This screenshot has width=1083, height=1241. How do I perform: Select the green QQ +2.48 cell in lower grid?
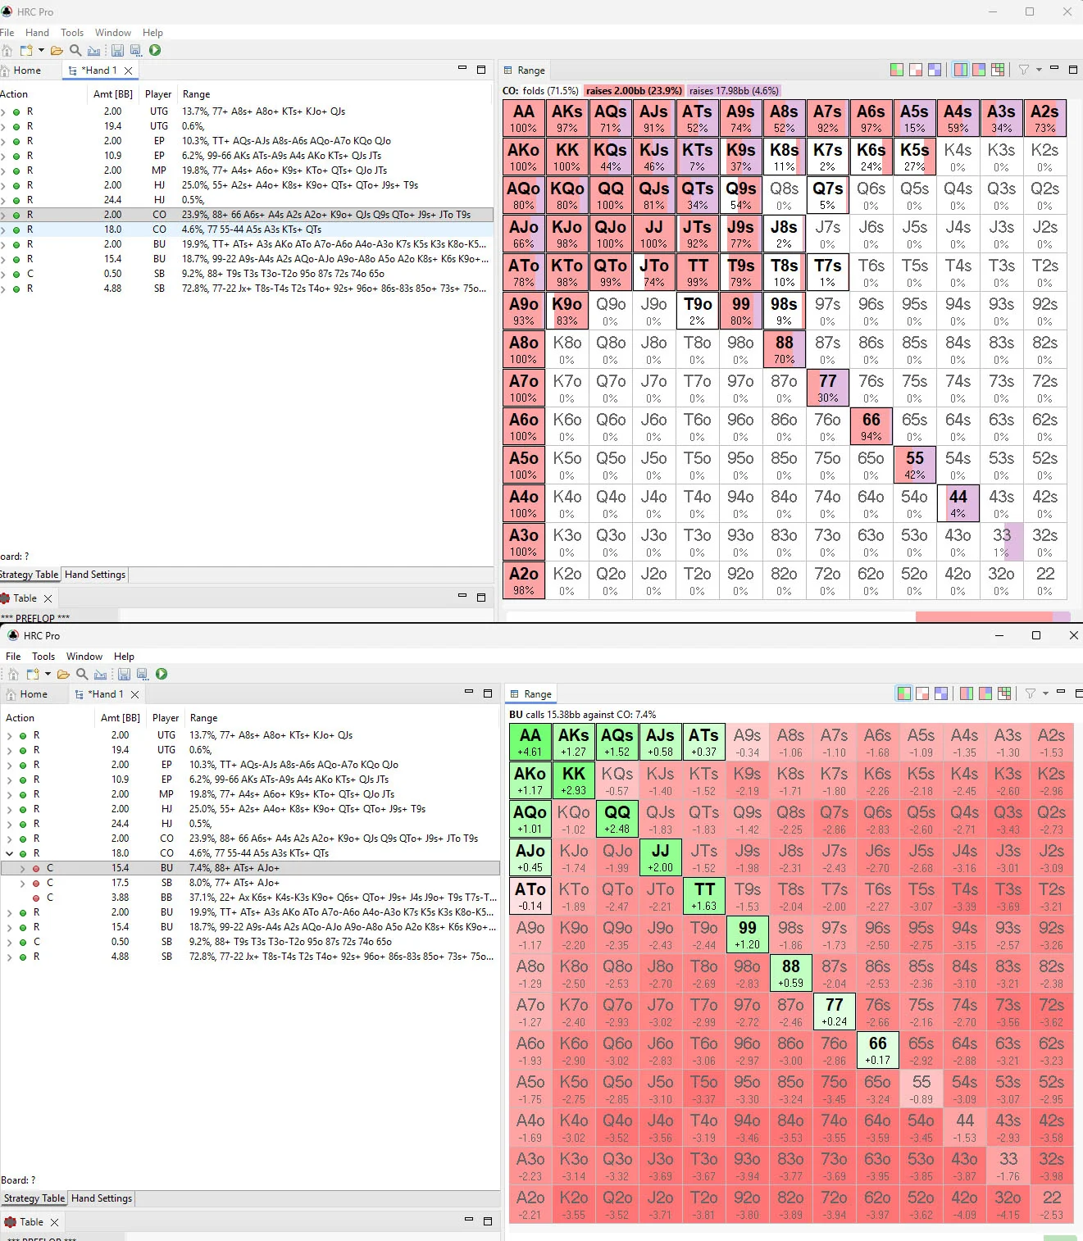pos(617,819)
